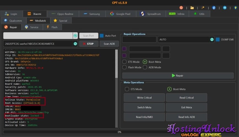This screenshot has width=239, height=137.
Task: Focus the small field in first repair row
Action: tap(166, 49)
